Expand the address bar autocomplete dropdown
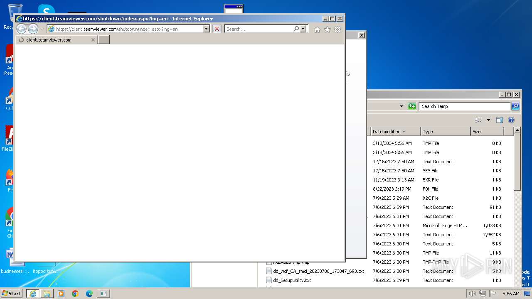The width and height of the screenshot is (532, 299). click(207, 29)
